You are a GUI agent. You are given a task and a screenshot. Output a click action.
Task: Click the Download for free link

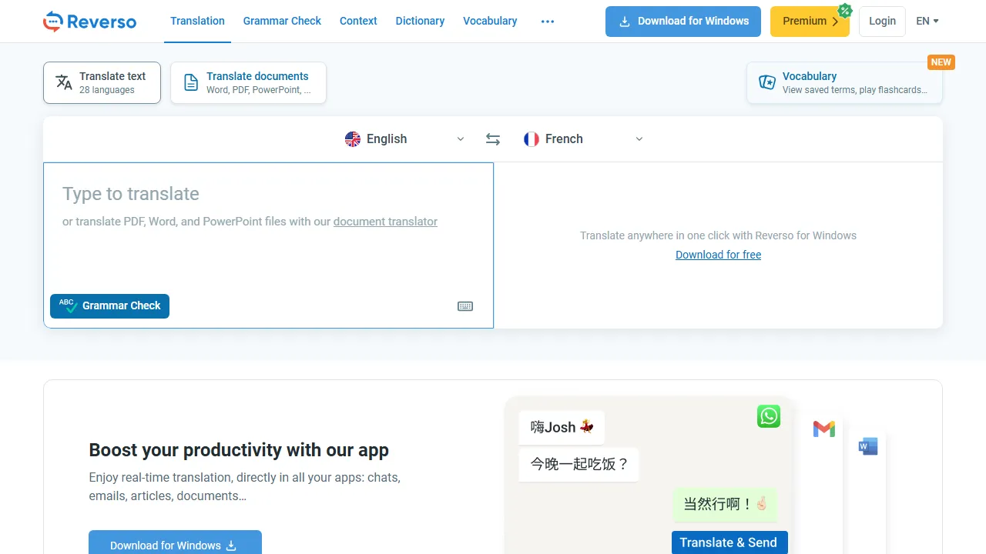[x=718, y=255]
